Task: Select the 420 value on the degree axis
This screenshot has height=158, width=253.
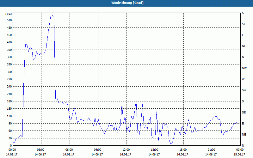Action: point(9,42)
